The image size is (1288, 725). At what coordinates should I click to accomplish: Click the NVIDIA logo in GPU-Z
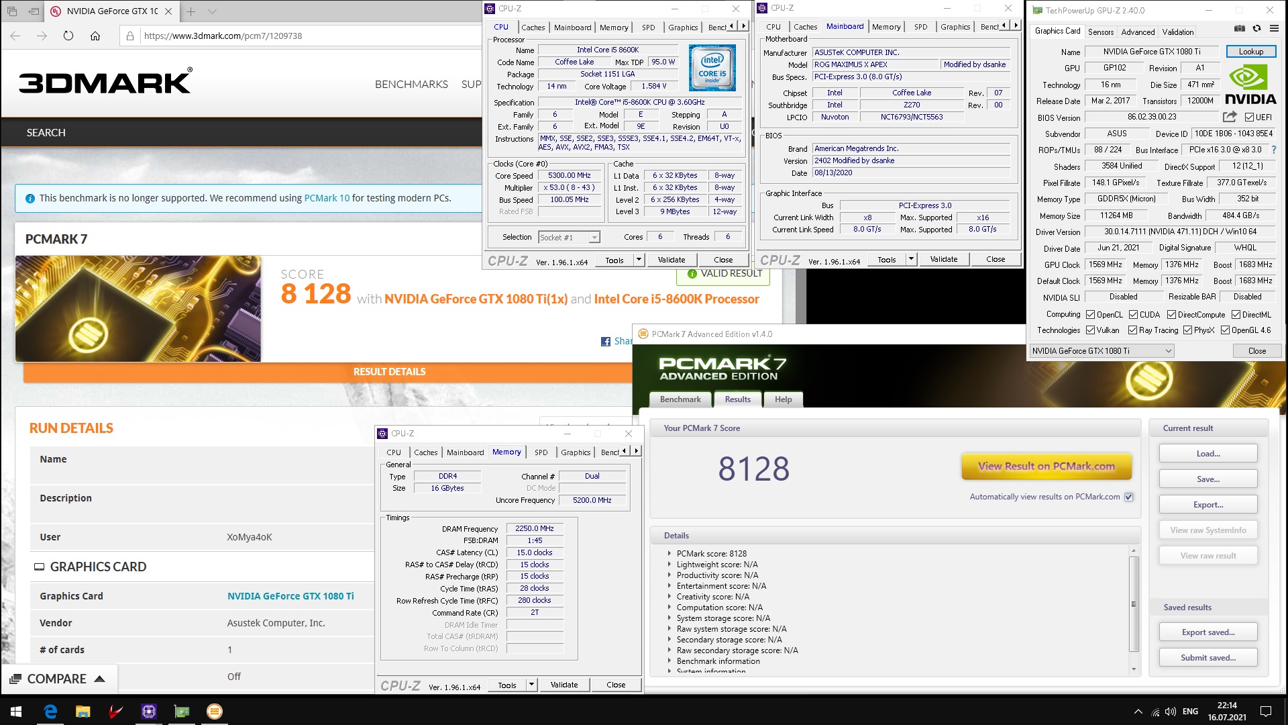(1250, 85)
